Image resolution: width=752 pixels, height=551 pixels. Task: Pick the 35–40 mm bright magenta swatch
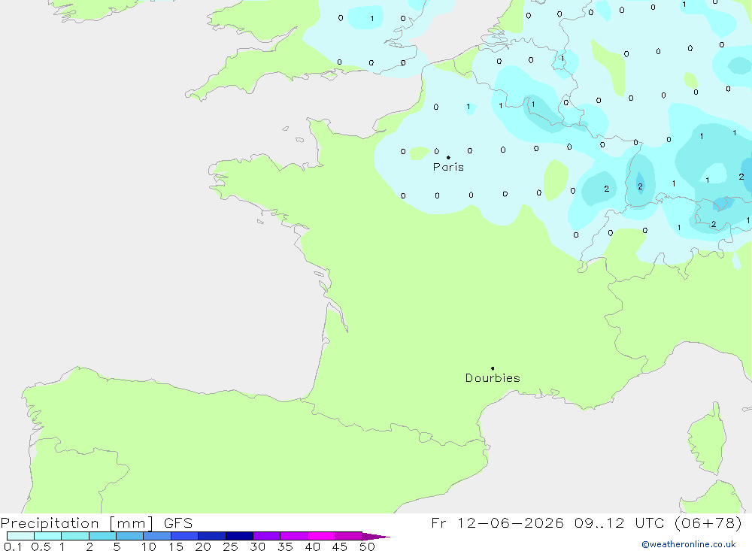point(294,536)
